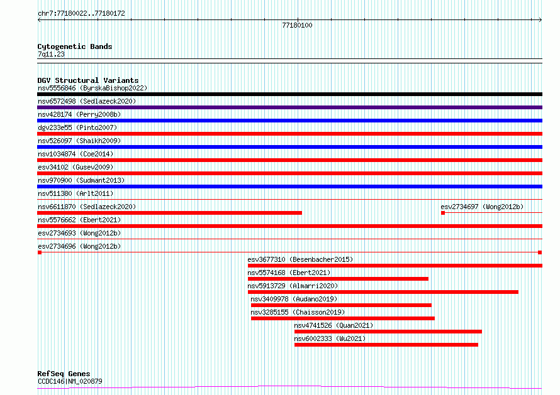This screenshot has height=395, width=560.
Task: Click the blue nsv970900 variant bar
Action: coord(289,187)
